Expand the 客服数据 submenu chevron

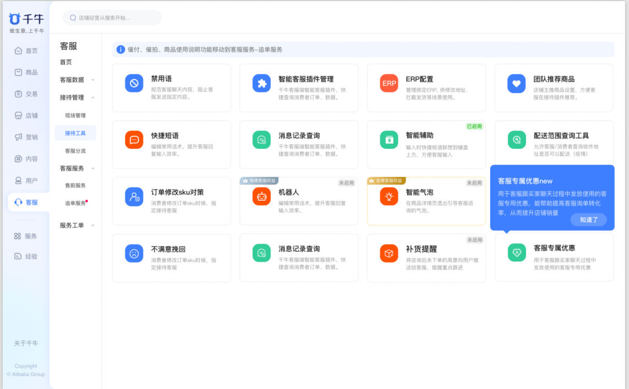click(93, 80)
